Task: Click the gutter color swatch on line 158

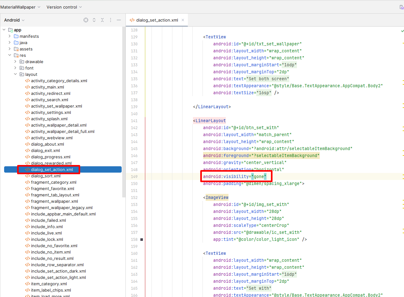Action: [142, 240]
